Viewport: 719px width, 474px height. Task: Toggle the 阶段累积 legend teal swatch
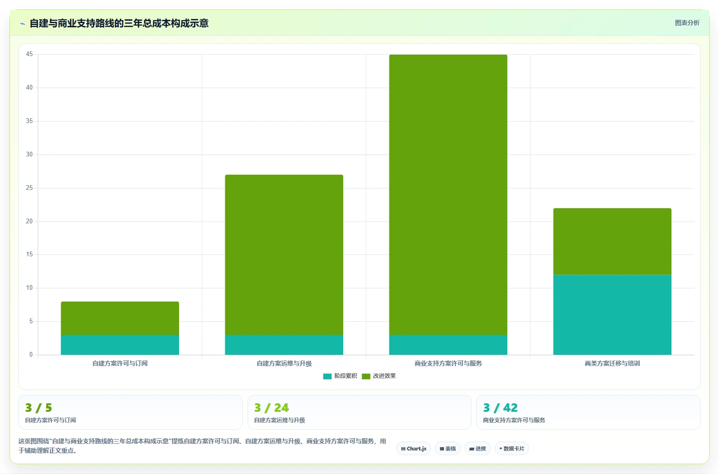click(327, 376)
